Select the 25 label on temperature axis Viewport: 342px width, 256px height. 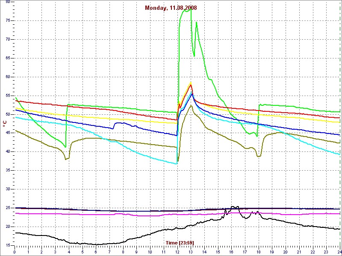coord(8,208)
